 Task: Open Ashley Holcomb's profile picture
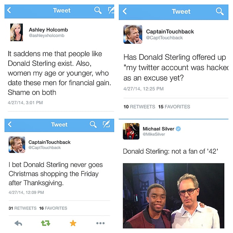17,32
